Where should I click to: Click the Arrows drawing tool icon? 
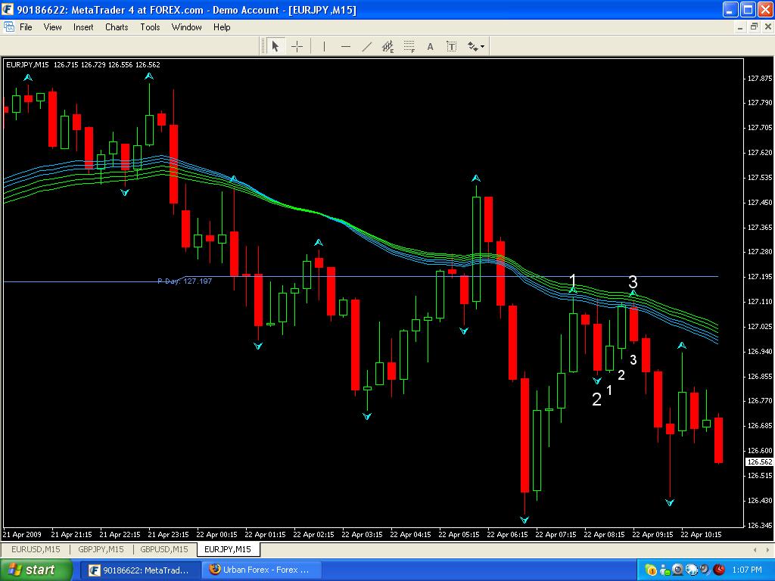coord(473,46)
